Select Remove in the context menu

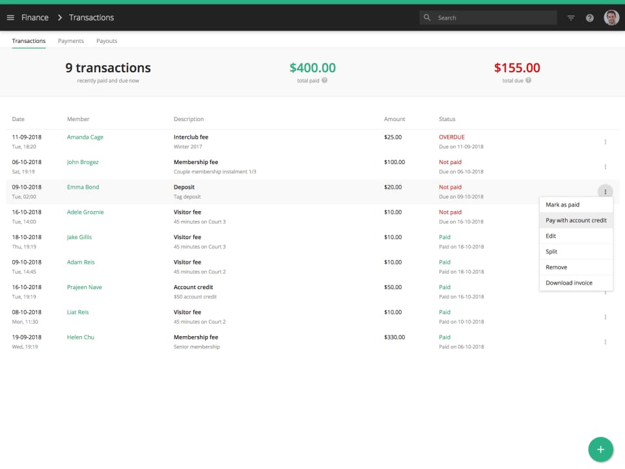pos(576,267)
